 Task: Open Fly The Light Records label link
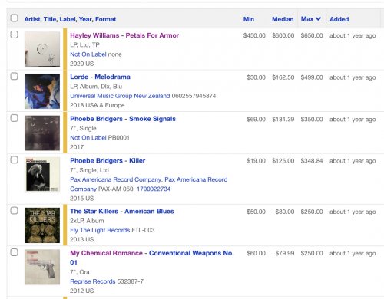(100, 230)
